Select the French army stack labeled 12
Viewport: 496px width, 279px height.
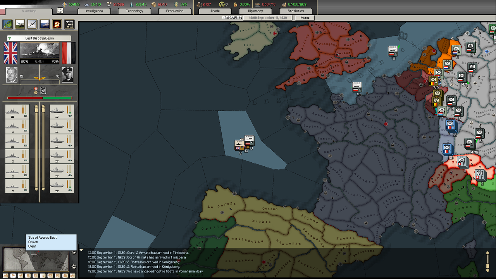coord(448,149)
